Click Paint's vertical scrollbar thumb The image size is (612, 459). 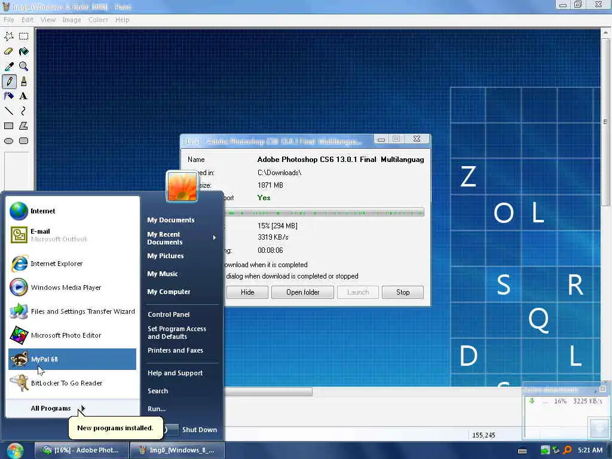click(x=605, y=122)
